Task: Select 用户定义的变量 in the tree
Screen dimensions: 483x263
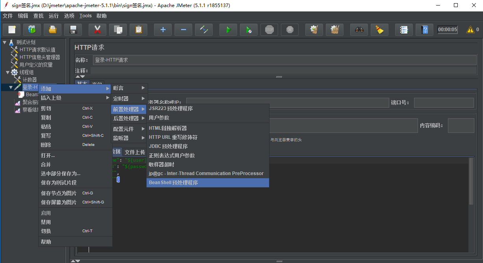Action: (x=36, y=65)
